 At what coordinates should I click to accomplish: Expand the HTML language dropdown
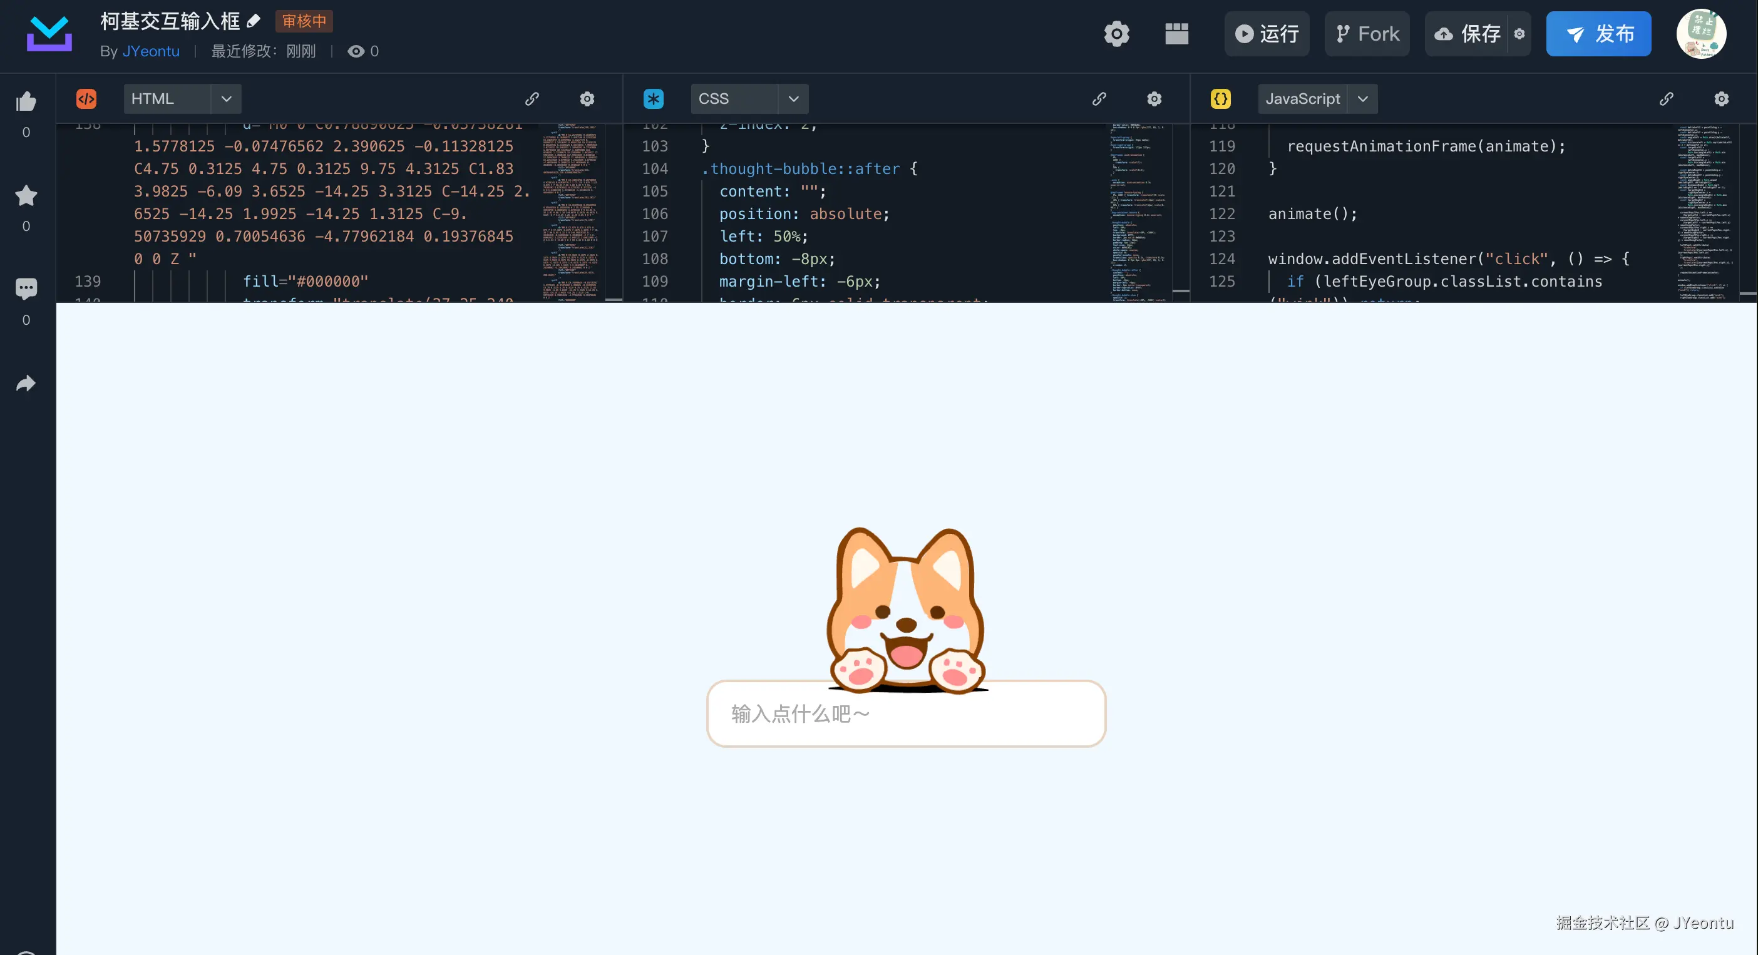(x=226, y=99)
